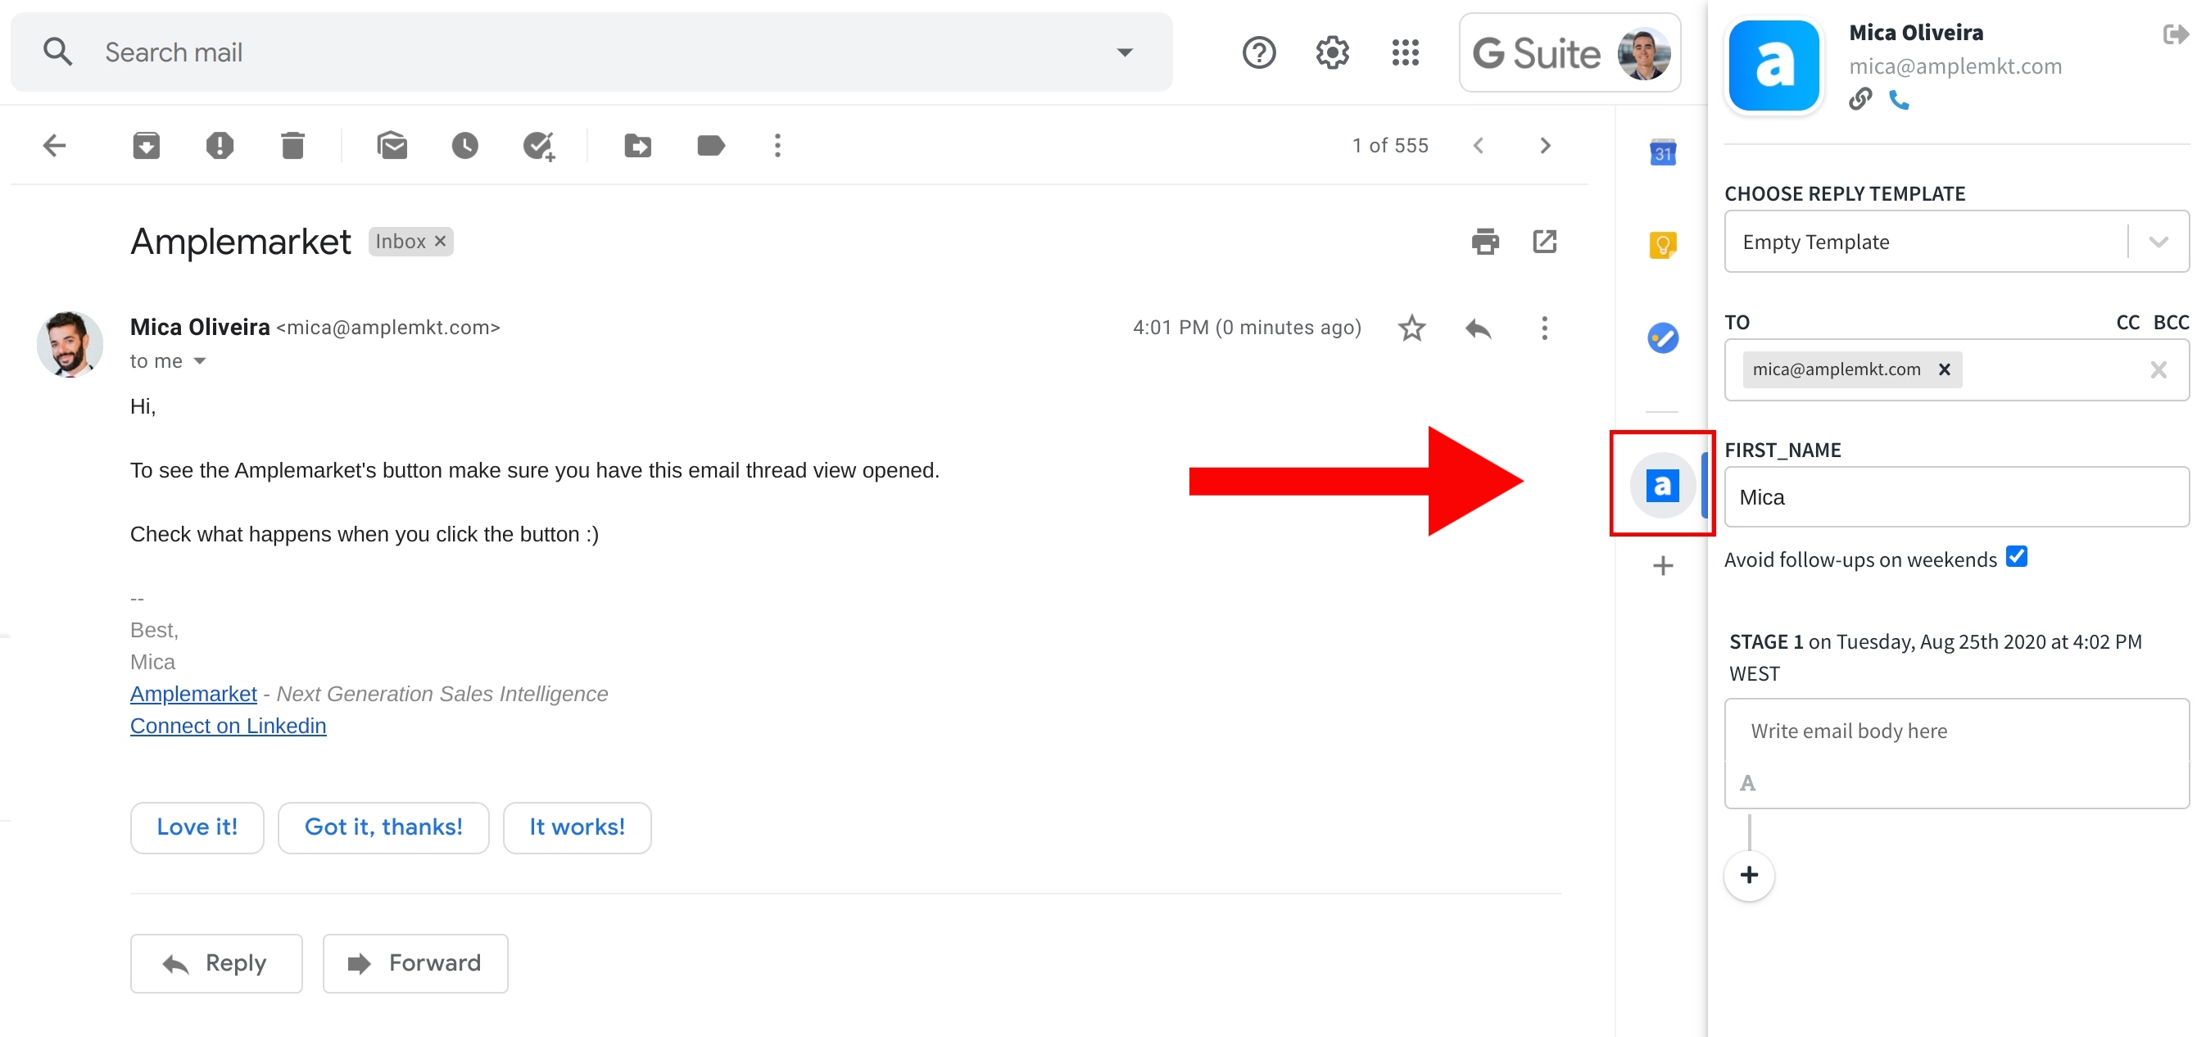Open the Amplemarket add-on icon
2206x1037 pixels.
coord(1662,486)
